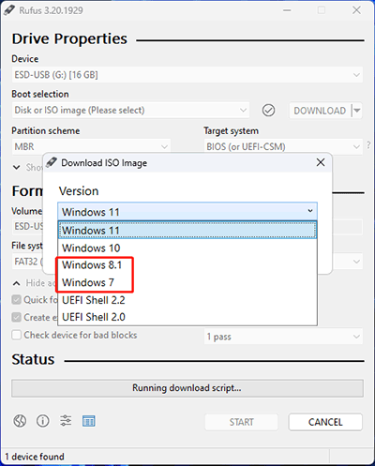The image size is (375, 466).
Task: Click the START button
Action: pyautogui.click(x=241, y=422)
